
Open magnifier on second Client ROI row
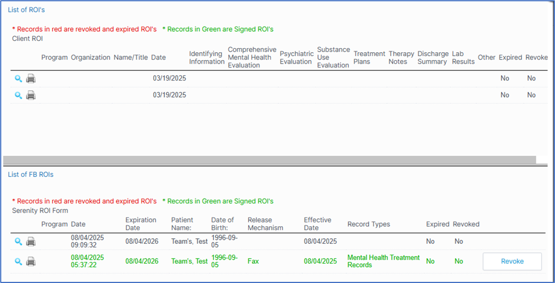[18, 95]
